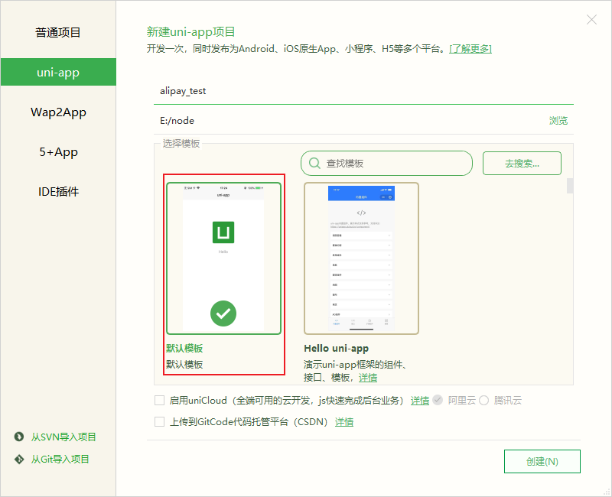This screenshot has width=612, height=497.
Task: Enable the uniCloud checkbox
Action: click(159, 400)
